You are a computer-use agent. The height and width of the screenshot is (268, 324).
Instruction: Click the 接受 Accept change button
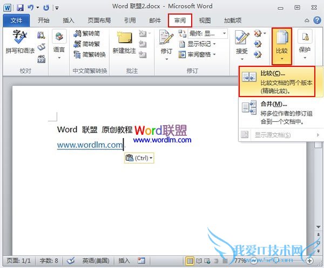pos(242,45)
